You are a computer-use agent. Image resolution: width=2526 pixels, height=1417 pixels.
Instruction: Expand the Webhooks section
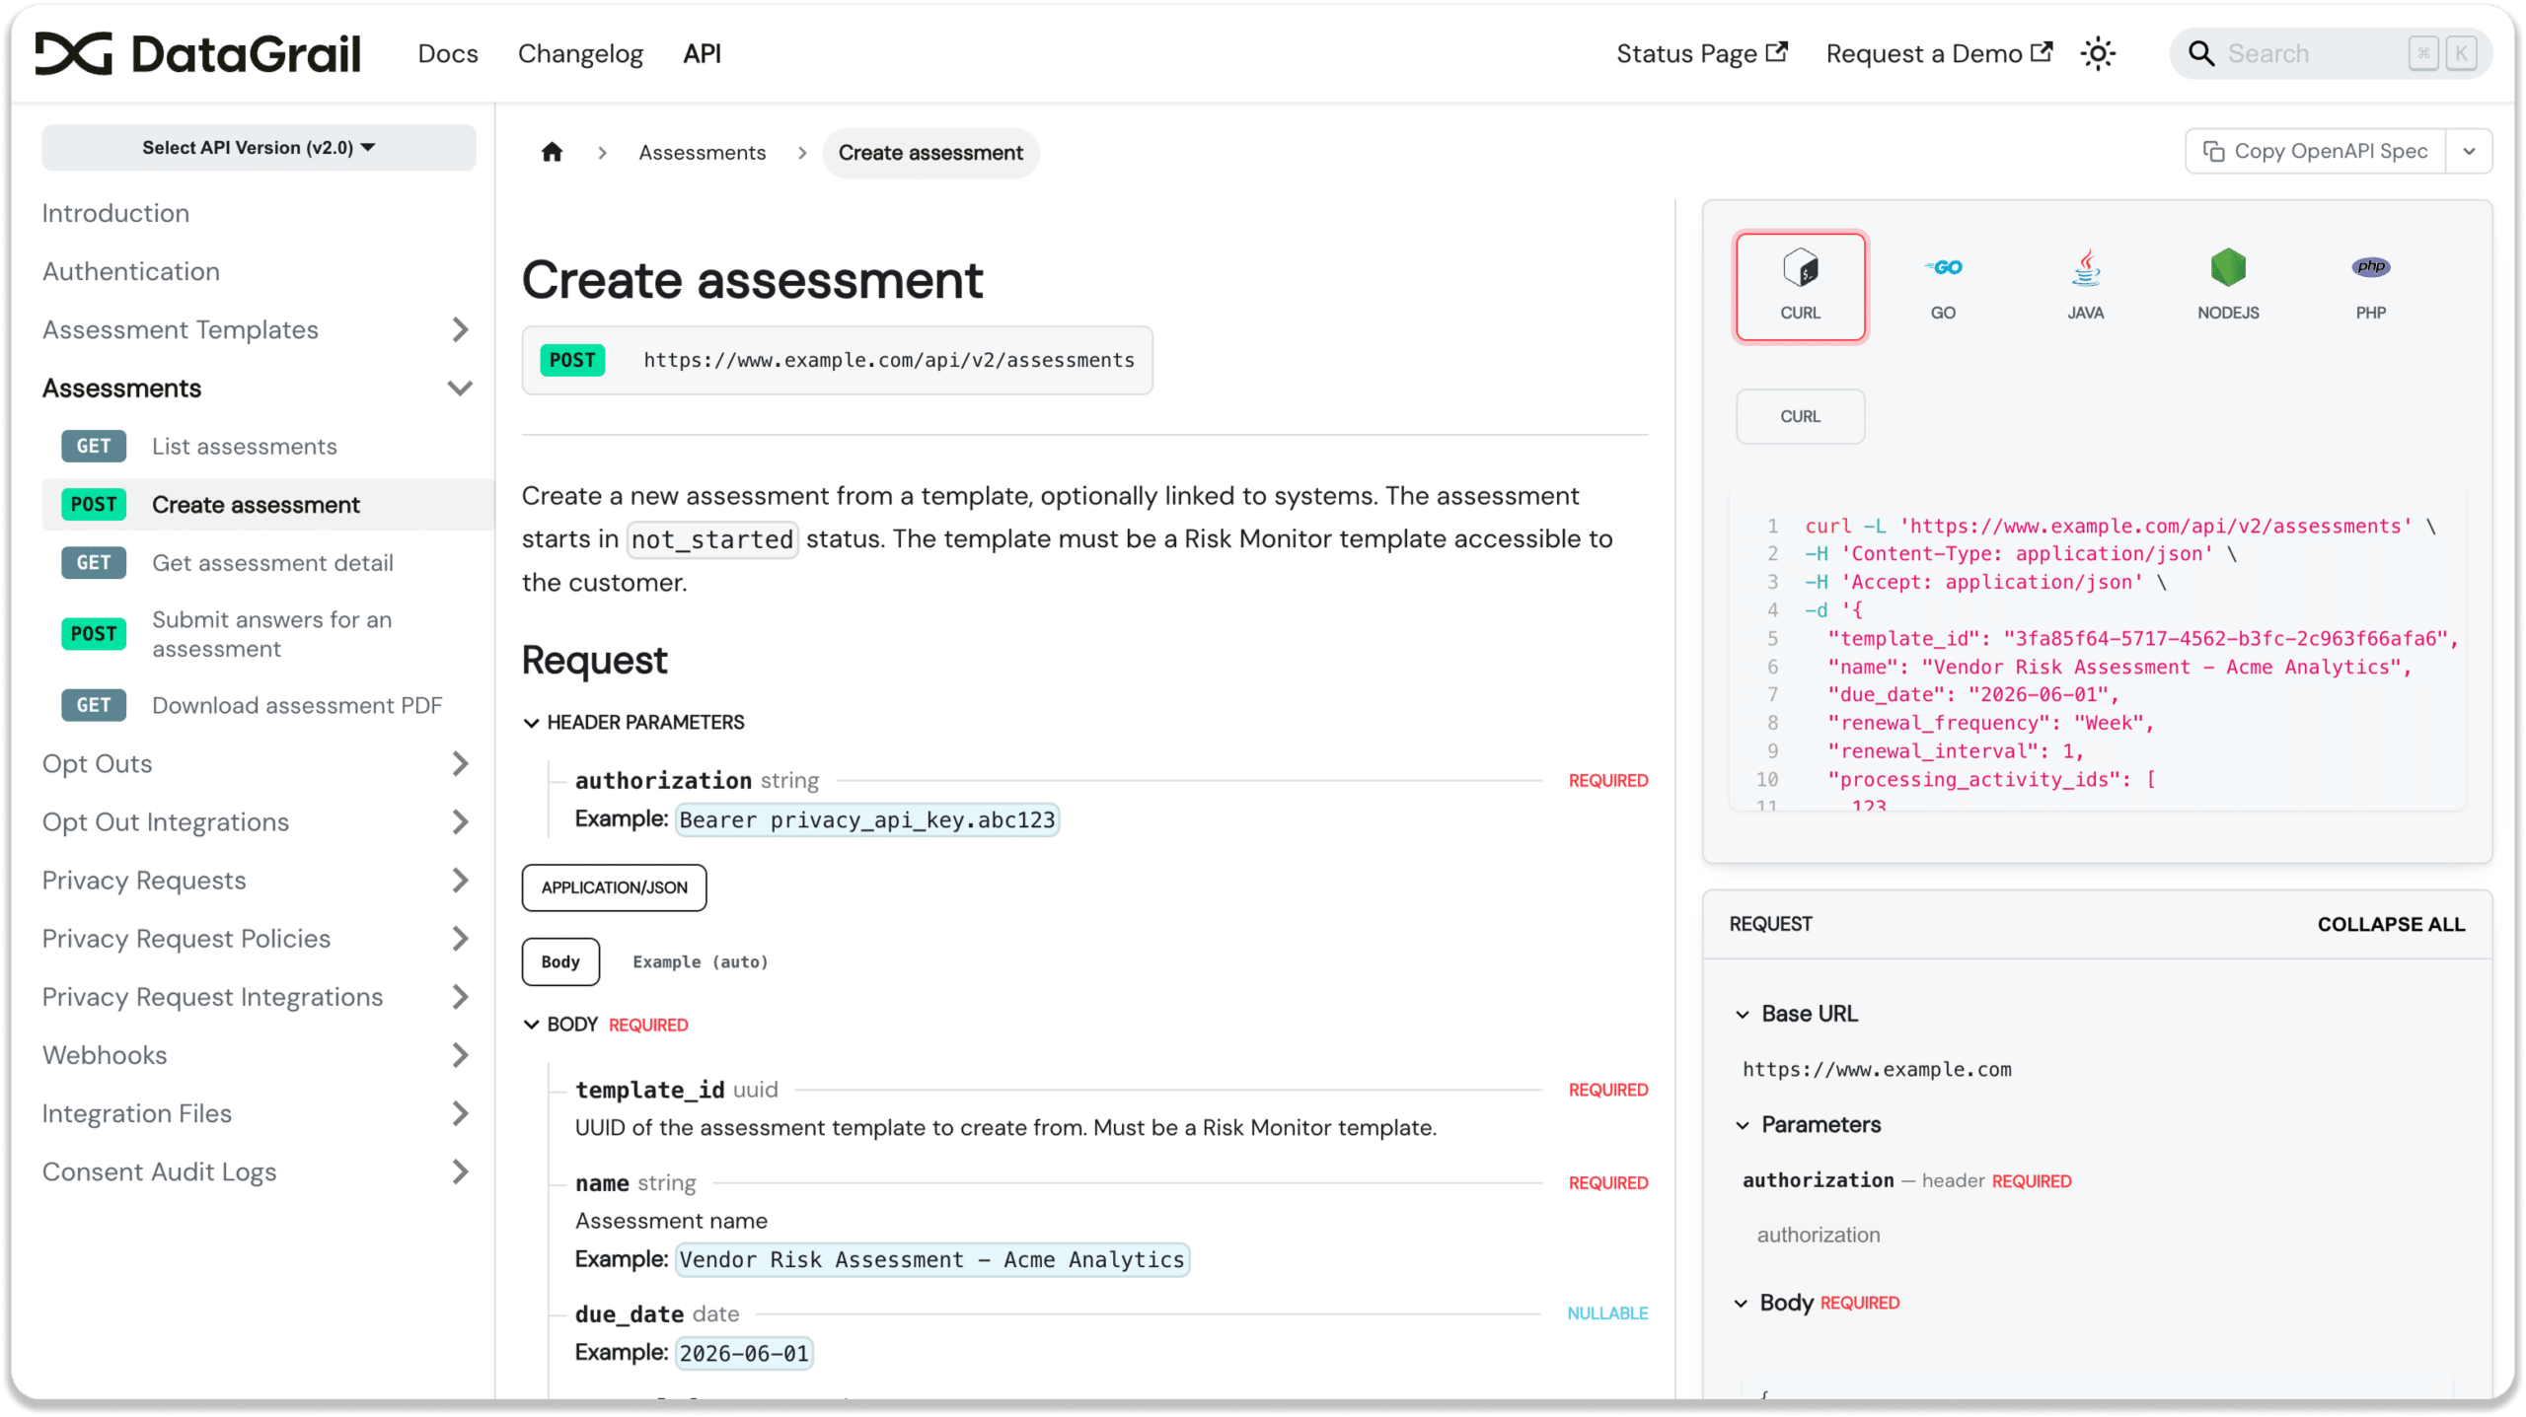(460, 1054)
